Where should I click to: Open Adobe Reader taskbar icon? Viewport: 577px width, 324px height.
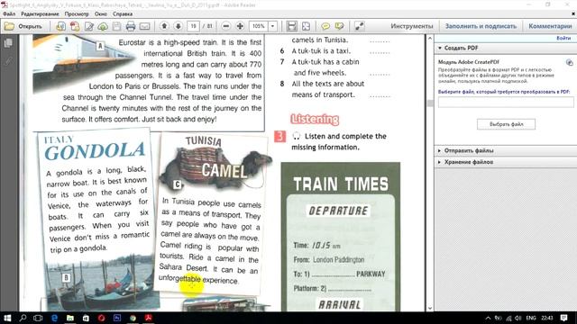pos(149,318)
